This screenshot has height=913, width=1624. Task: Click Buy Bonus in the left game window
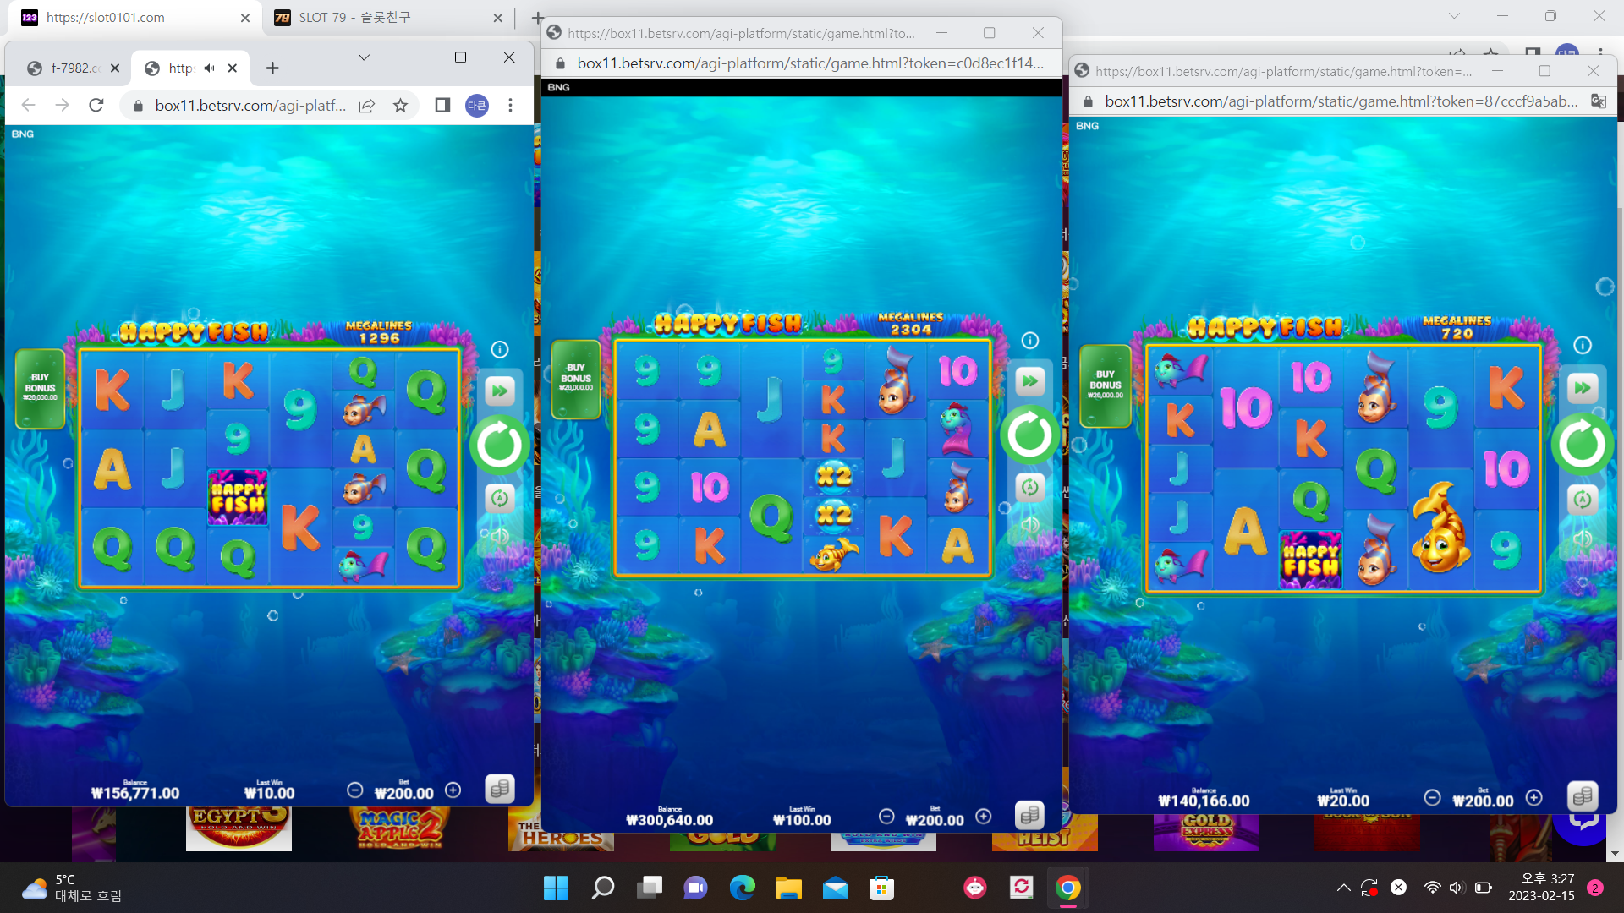coord(40,388)
